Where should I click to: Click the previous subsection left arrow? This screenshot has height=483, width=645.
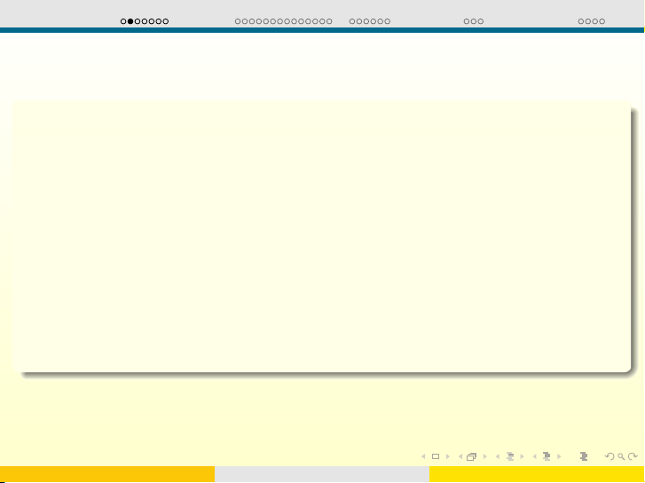tap(497, 456)
